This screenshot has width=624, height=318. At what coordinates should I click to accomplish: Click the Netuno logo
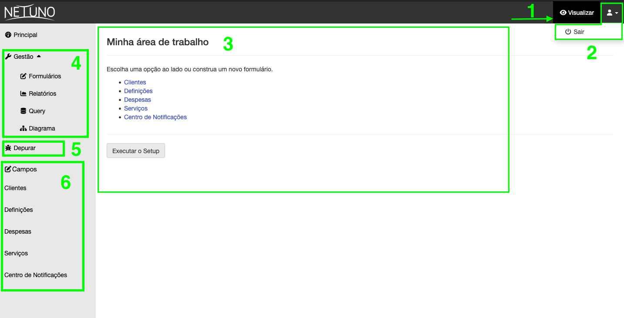coord(30,12)
